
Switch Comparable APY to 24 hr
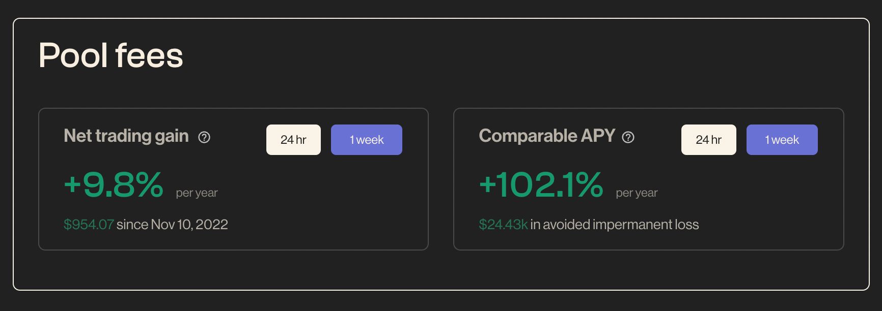[x=709, y=140]
